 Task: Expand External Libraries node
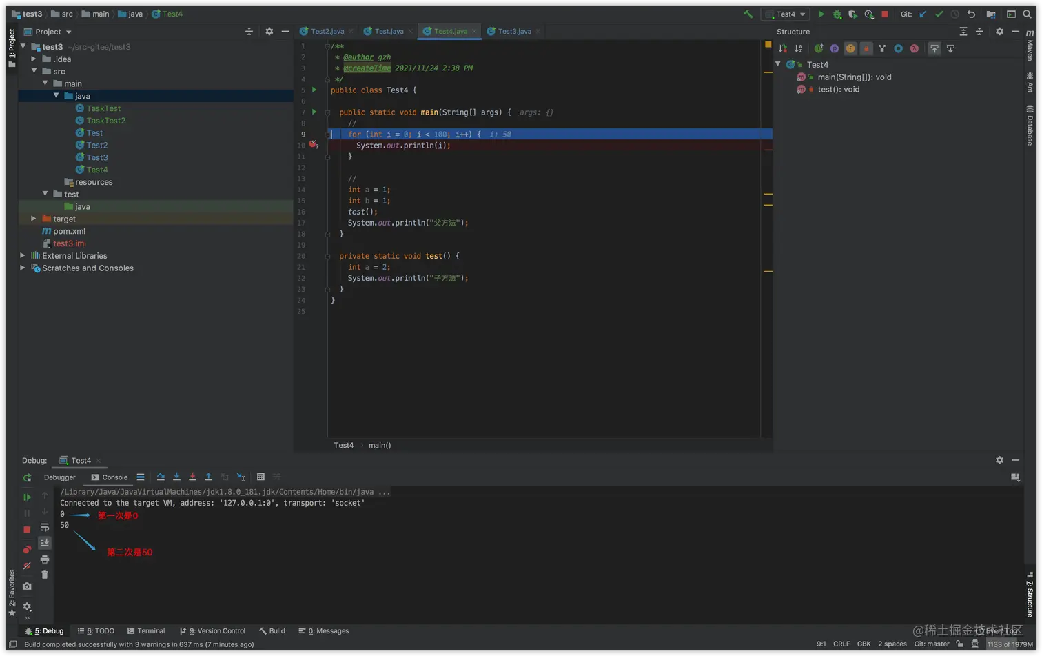(23, 255)
